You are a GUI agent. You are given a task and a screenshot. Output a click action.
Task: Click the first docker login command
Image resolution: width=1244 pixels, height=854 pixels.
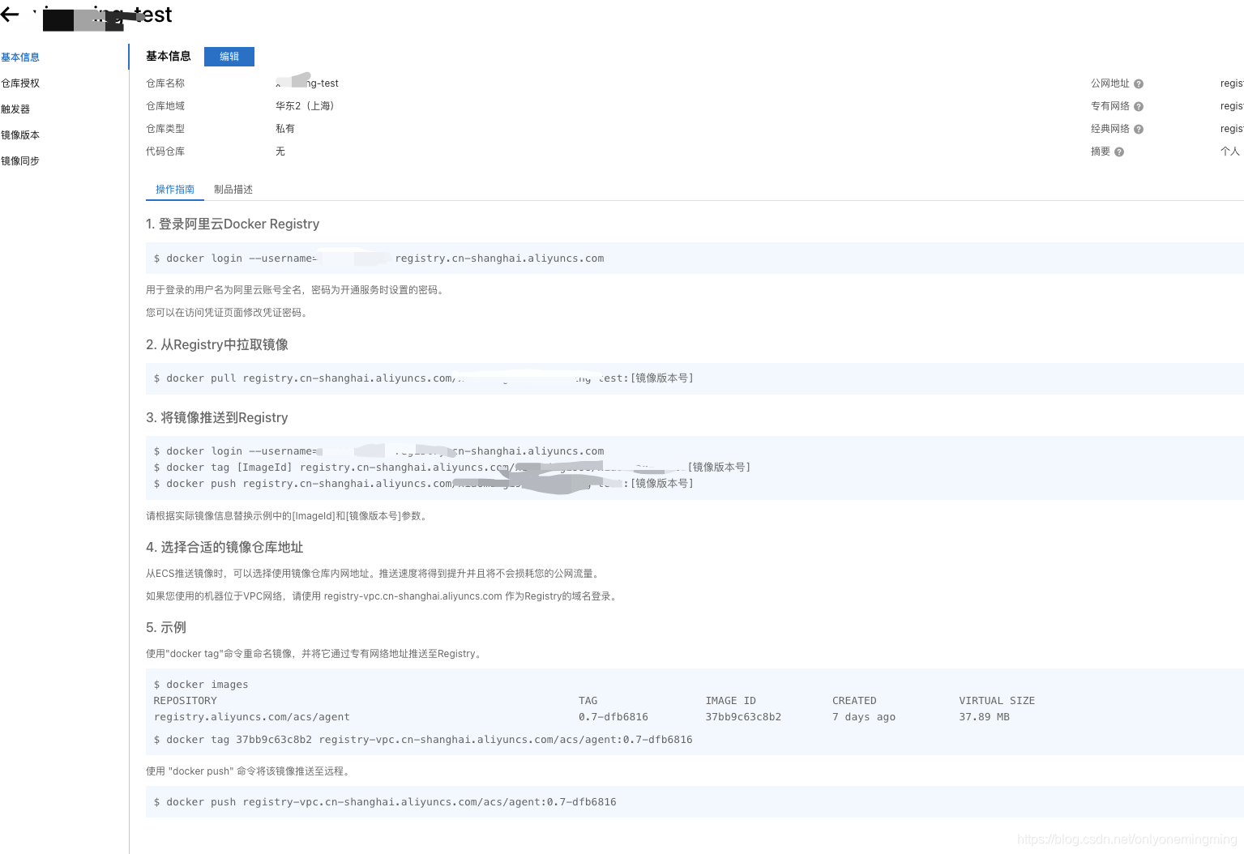point(378,258)
